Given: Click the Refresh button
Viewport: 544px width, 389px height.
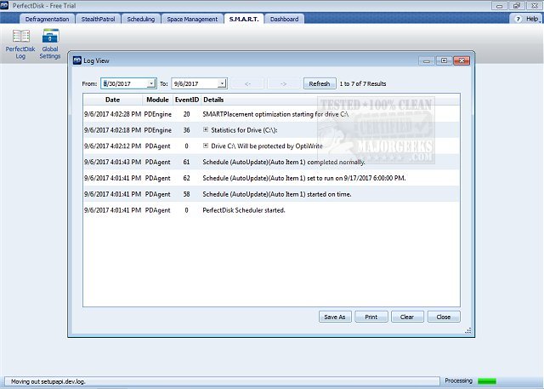Looking at the screenshot, I should point(320,83).
